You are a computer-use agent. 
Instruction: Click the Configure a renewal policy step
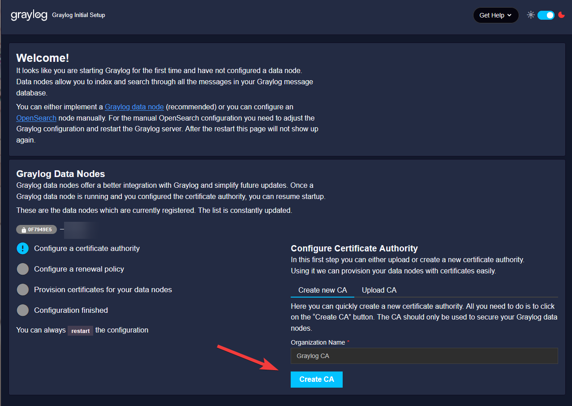click(79, 269)
